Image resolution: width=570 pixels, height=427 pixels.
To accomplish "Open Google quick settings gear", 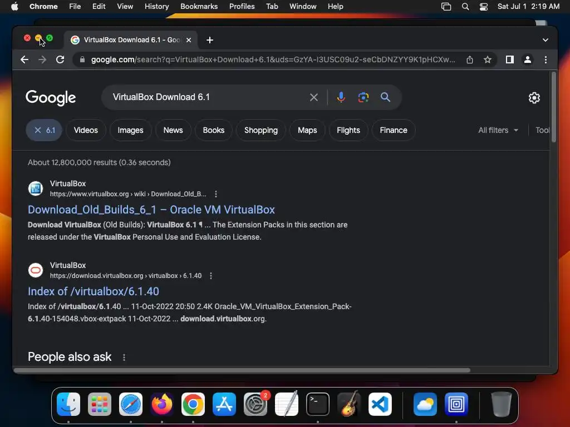I will click(534, 98).
